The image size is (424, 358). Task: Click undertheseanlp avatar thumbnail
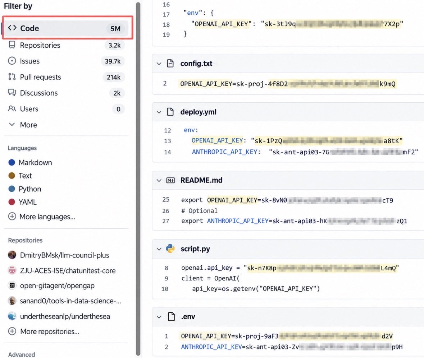[12, 316]
